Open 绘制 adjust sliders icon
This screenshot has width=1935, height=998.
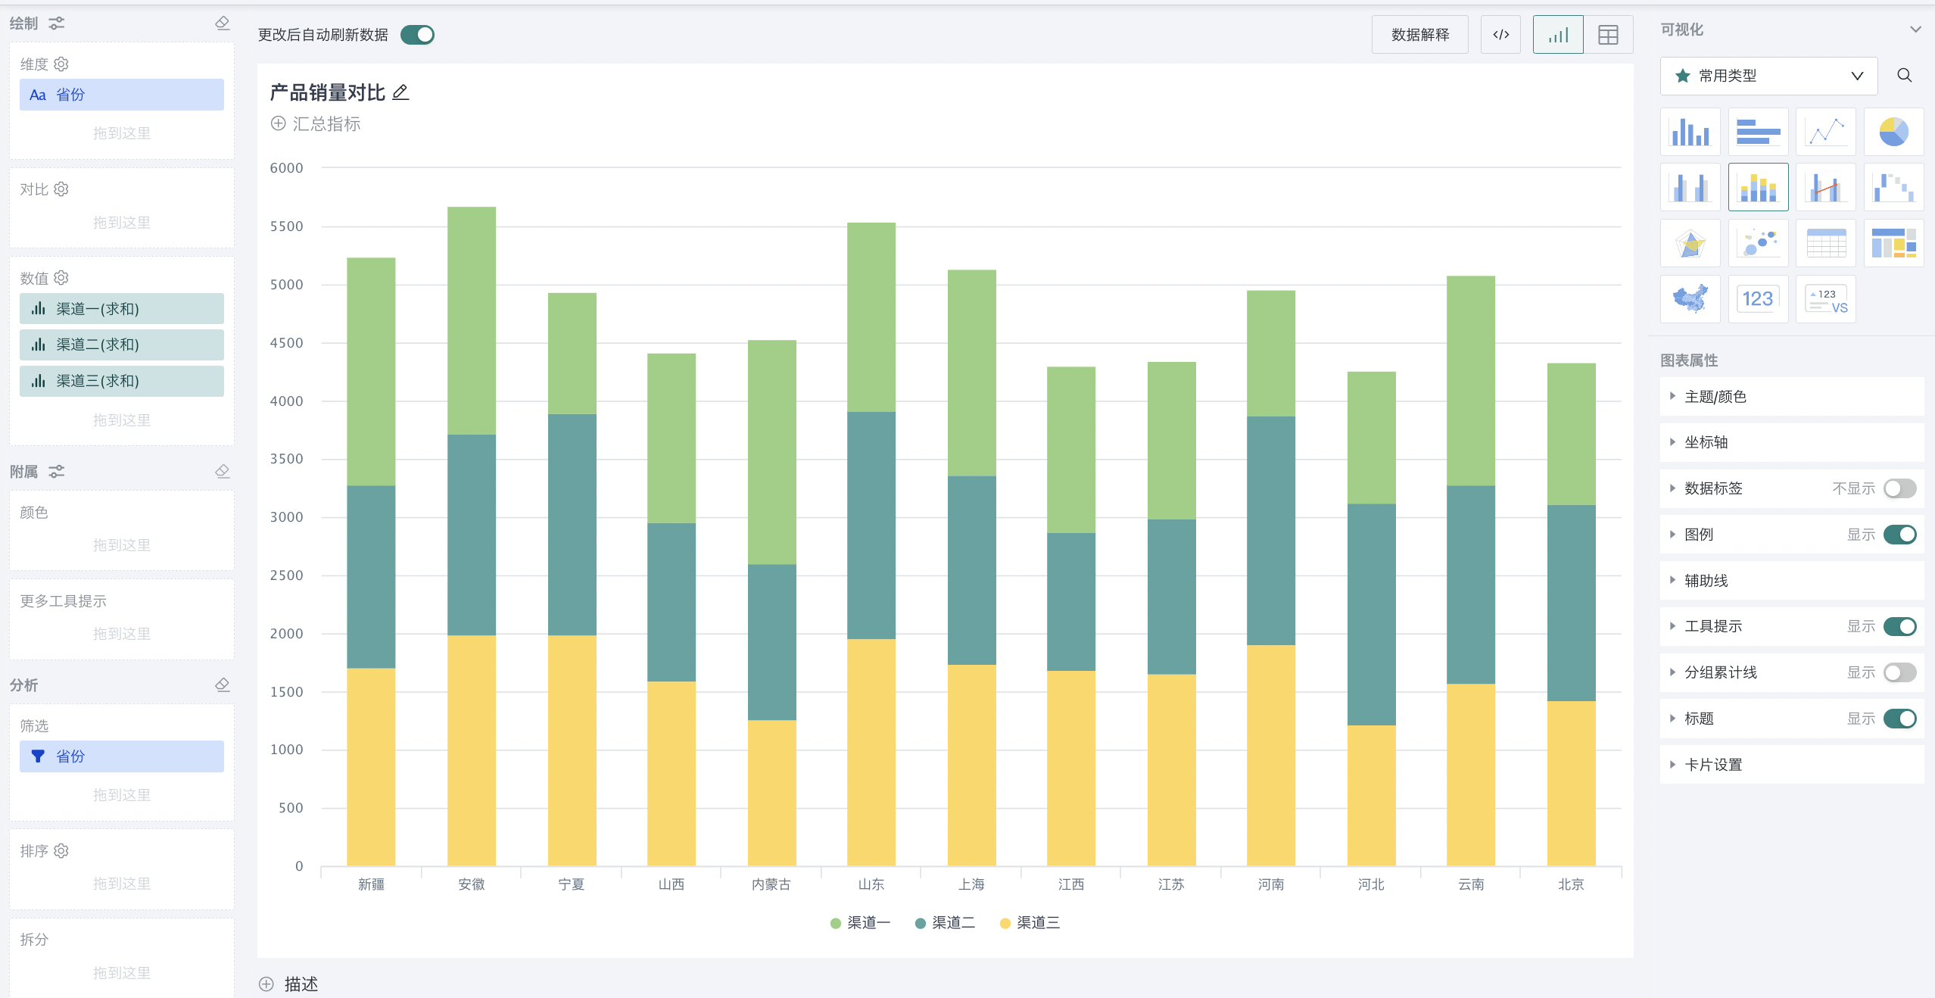coord(57,23)
